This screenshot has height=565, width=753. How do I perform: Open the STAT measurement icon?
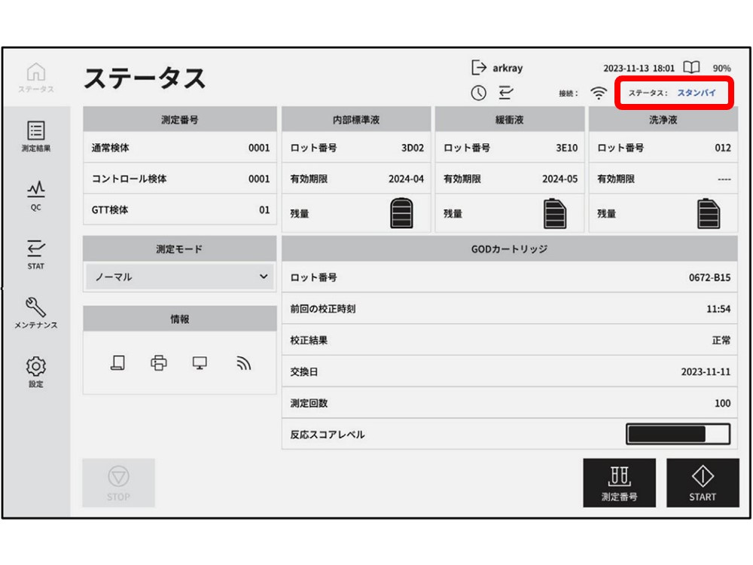click(x=35, y=249)
